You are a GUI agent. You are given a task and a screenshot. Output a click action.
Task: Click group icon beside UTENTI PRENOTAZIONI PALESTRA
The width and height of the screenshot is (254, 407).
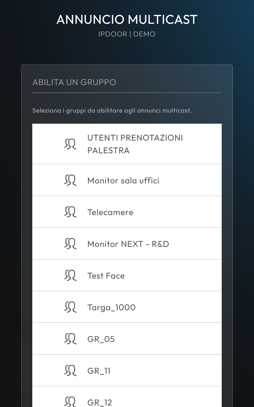pos(70,144)
